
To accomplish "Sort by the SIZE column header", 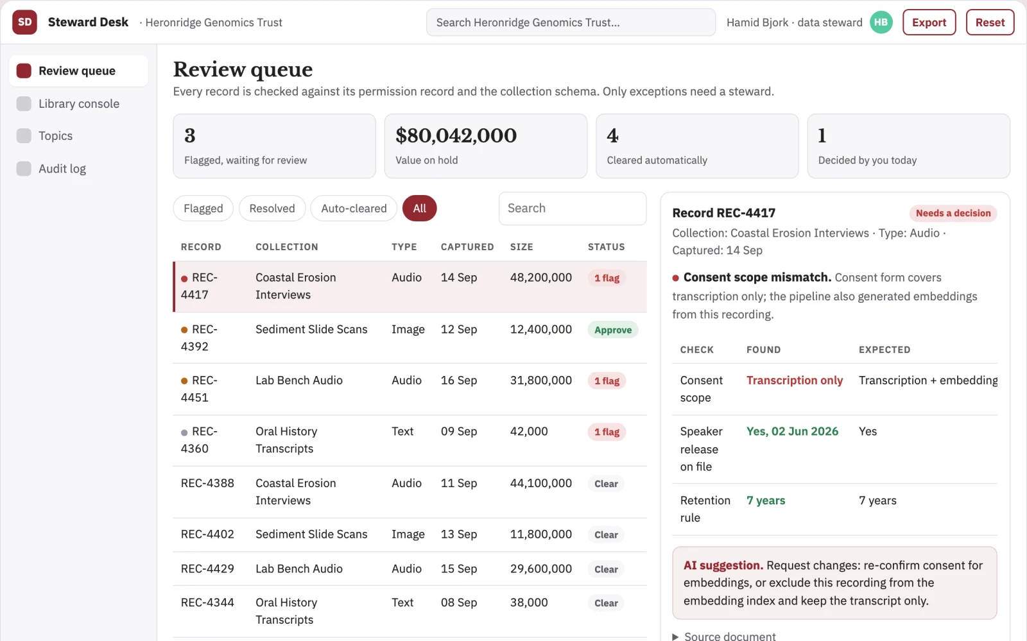I will pyautogui.click(x=521, y=247).
